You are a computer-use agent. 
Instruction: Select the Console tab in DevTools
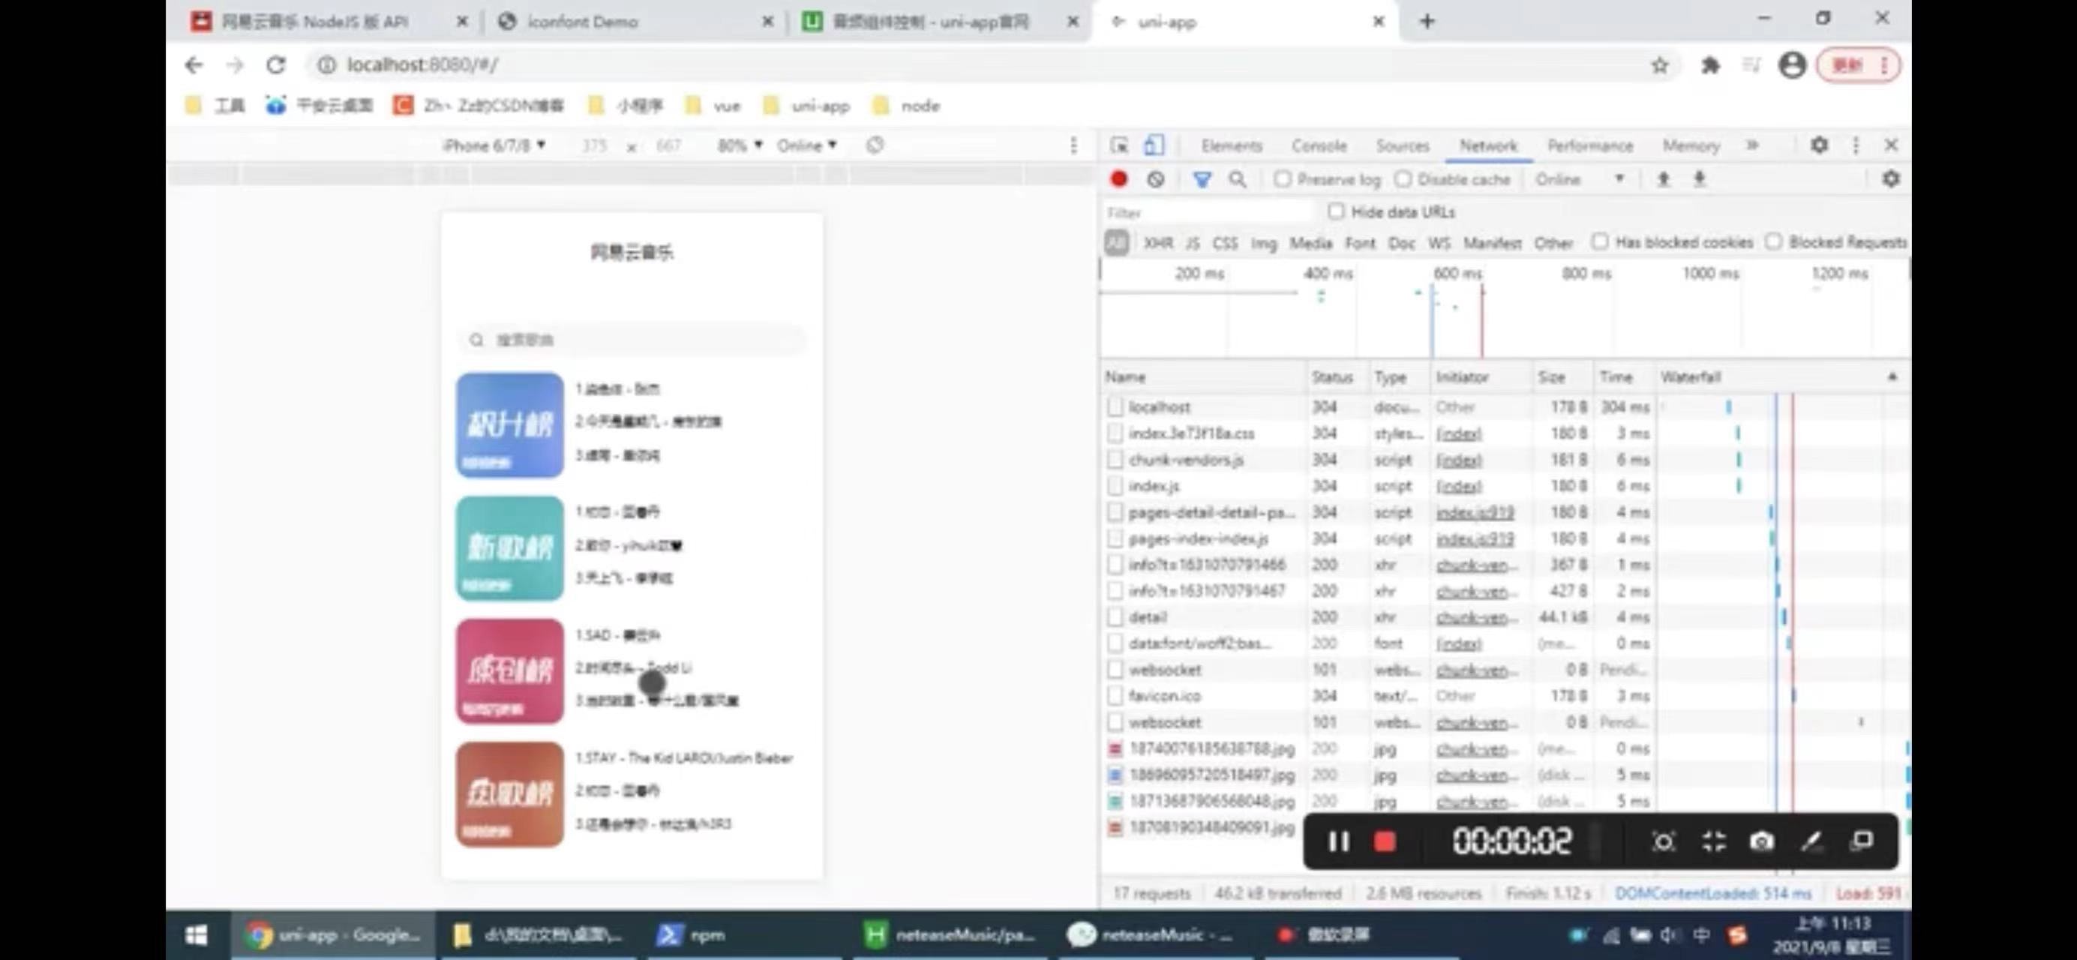[x=1319, y=145]
